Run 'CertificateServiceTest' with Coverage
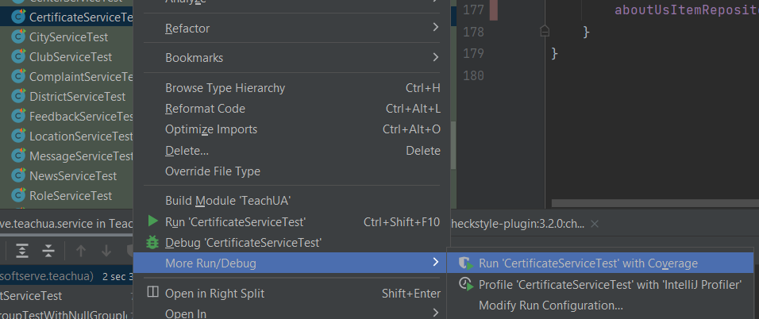Viewport: 759px width, 319px height. coord(600,263)
